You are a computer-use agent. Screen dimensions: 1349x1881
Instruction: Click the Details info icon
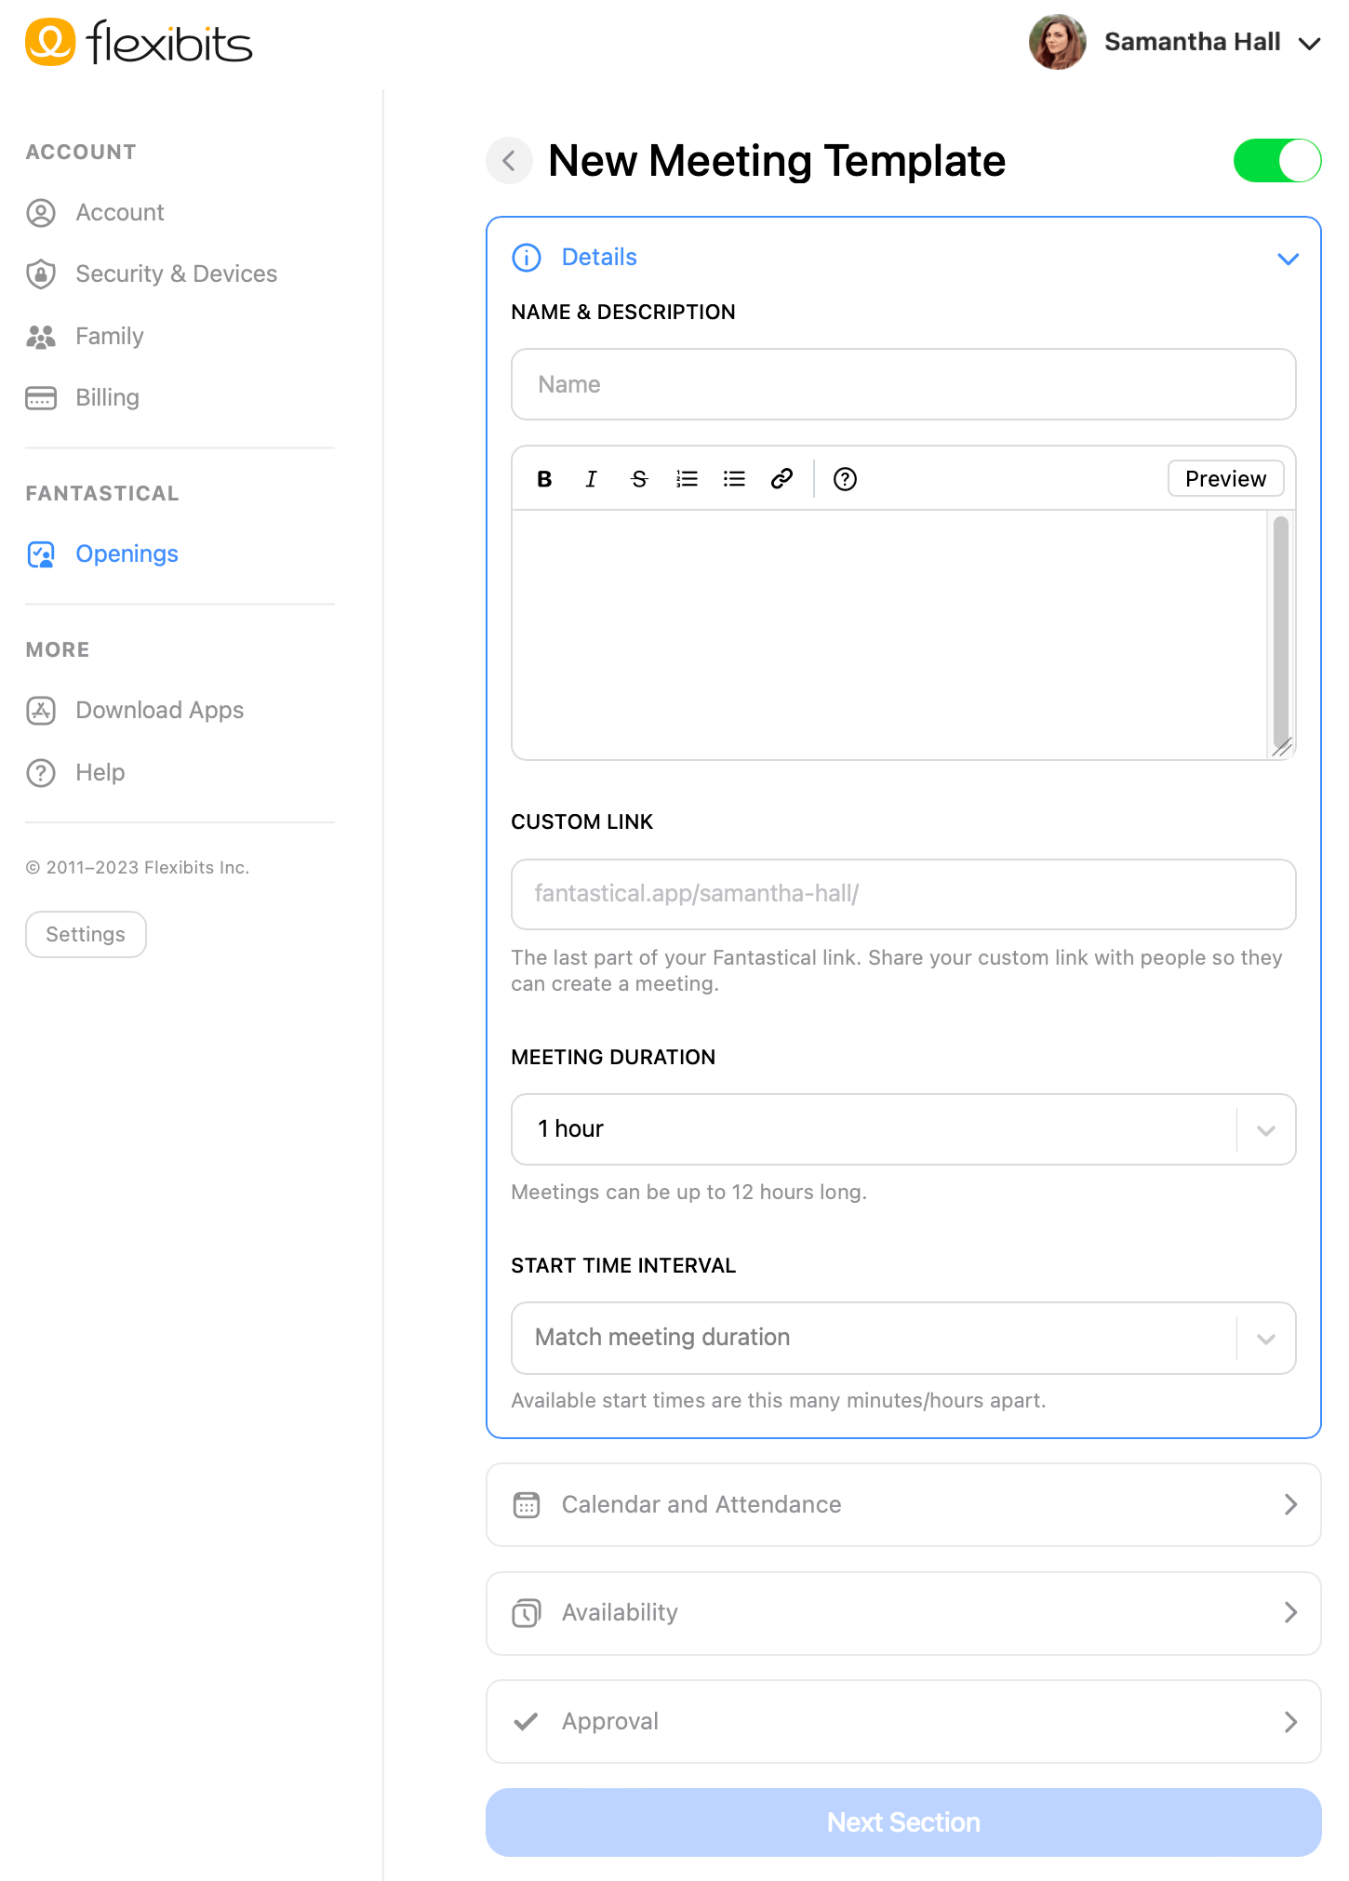(x=527, y=258)
